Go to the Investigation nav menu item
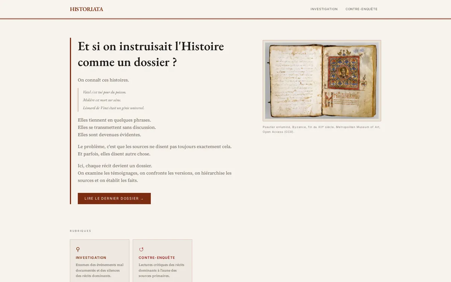 [x=324, y=9]
